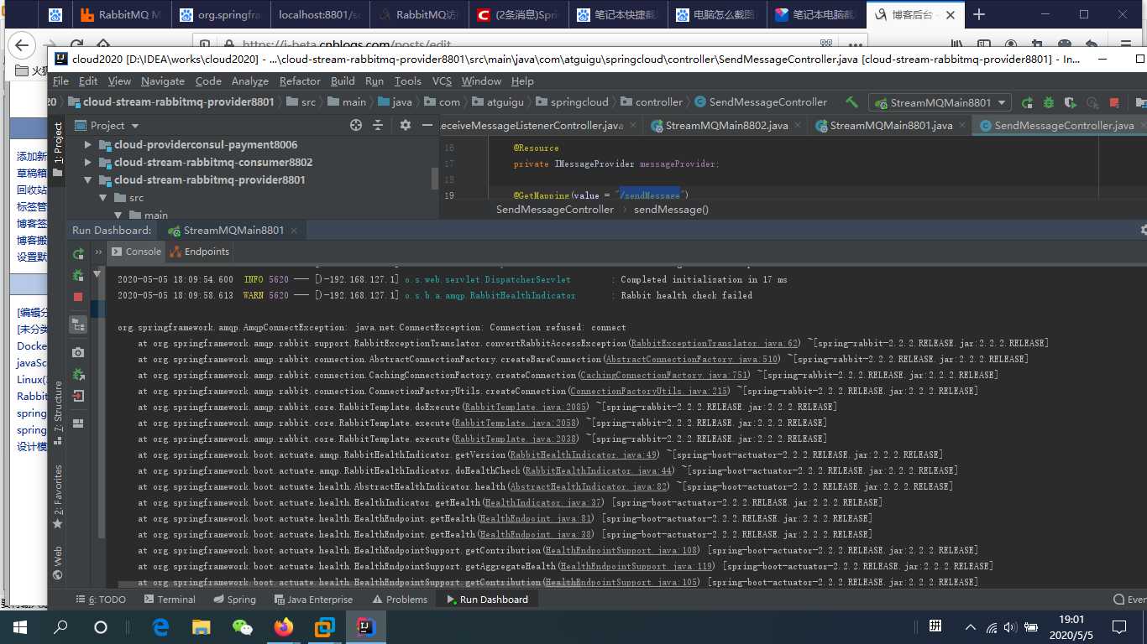
Task: Click the Rerun icon in the top toolbar
Action: pyautogui.click(x=1027, y=102)
